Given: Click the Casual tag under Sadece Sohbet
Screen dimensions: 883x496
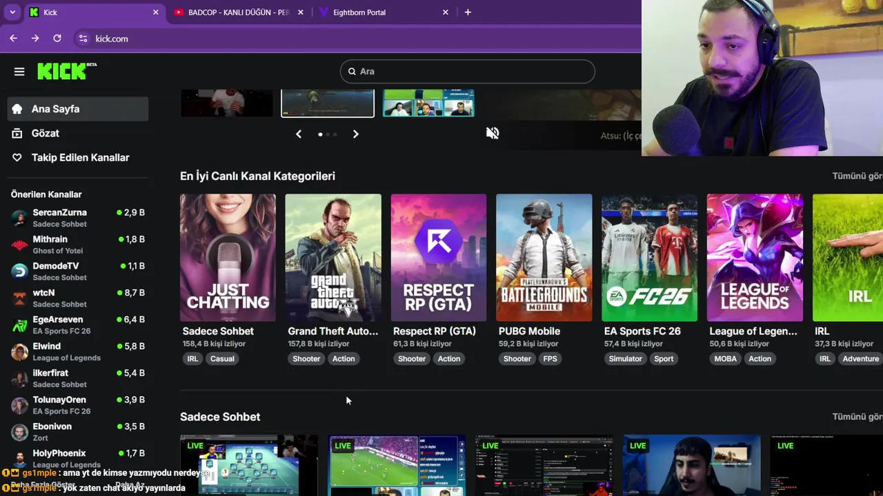Looking at the screenshot, I should (x=222, y=359).
